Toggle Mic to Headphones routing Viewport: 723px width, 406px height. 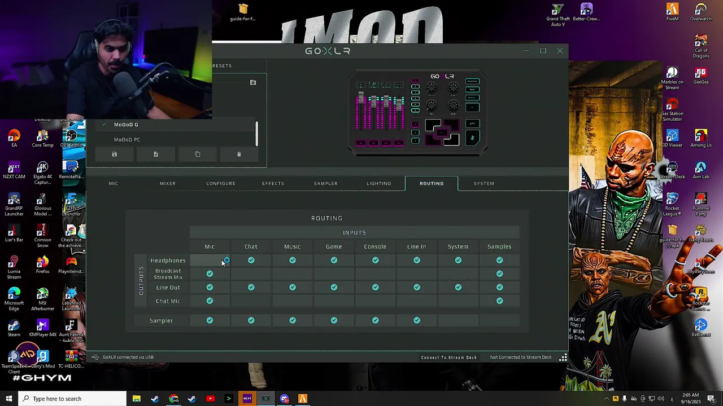coord(210,261)
